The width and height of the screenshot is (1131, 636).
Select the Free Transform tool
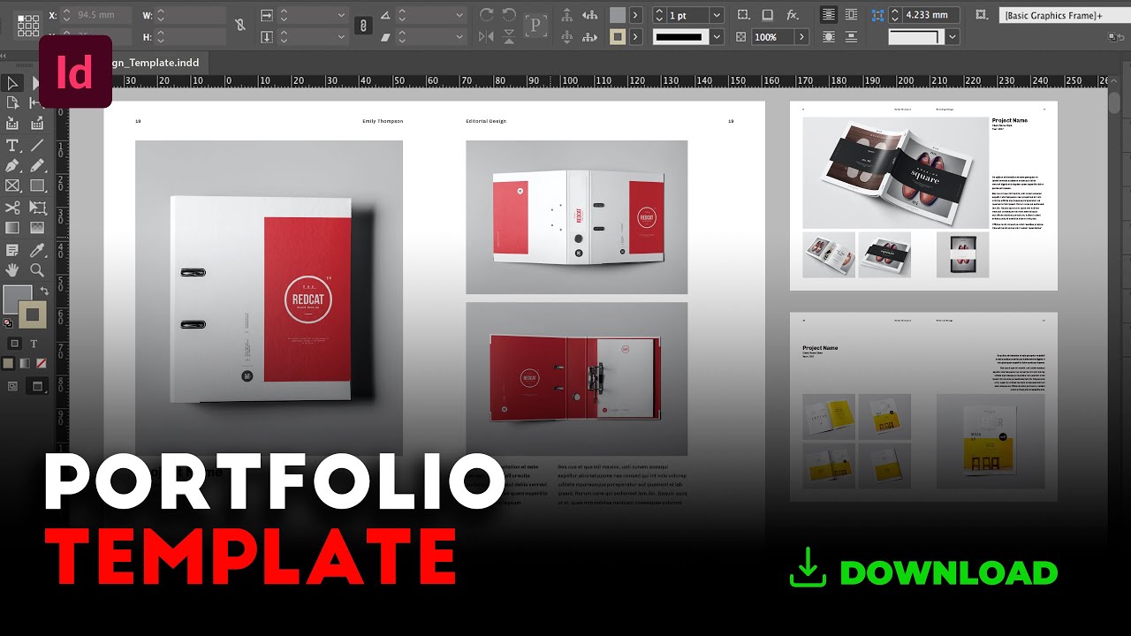tap(37, 208)
